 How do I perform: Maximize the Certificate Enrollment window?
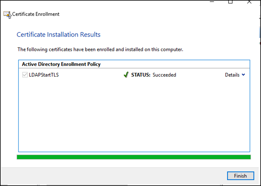230,2
